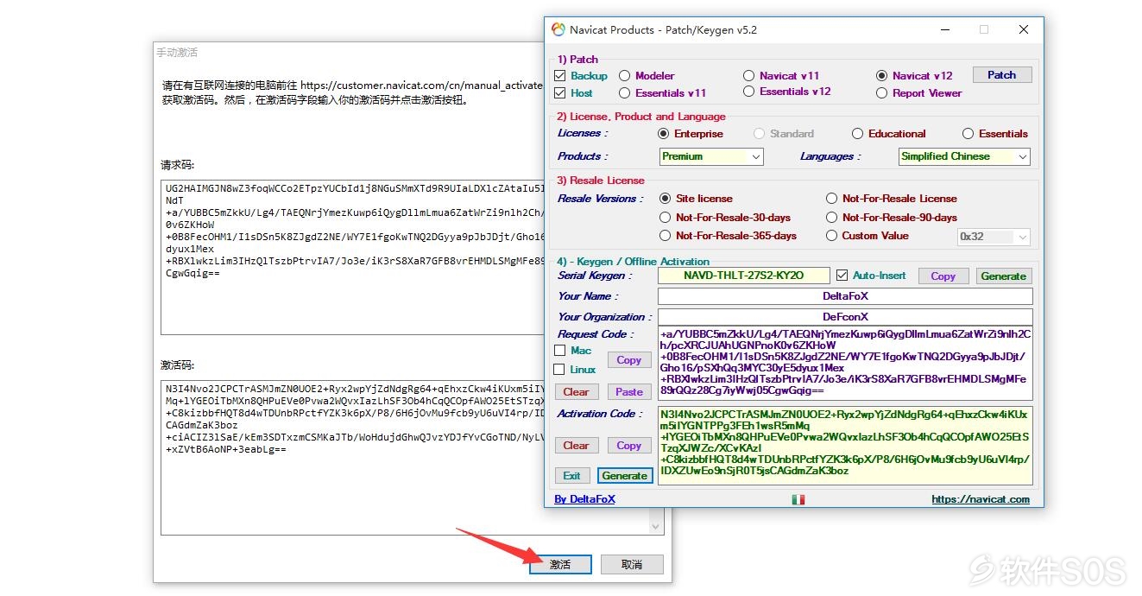Click the Paste button for request code
Screen dimensions: 1142x596
(628, 392)
